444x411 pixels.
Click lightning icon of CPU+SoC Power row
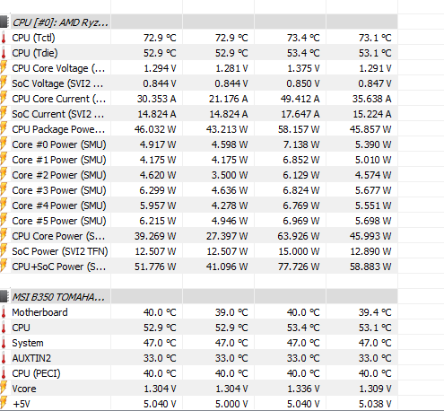coord(4,266)
